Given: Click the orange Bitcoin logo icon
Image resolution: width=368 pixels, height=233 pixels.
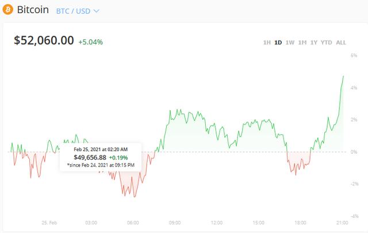Looking at the screenshot, I should tap(7, 11).
